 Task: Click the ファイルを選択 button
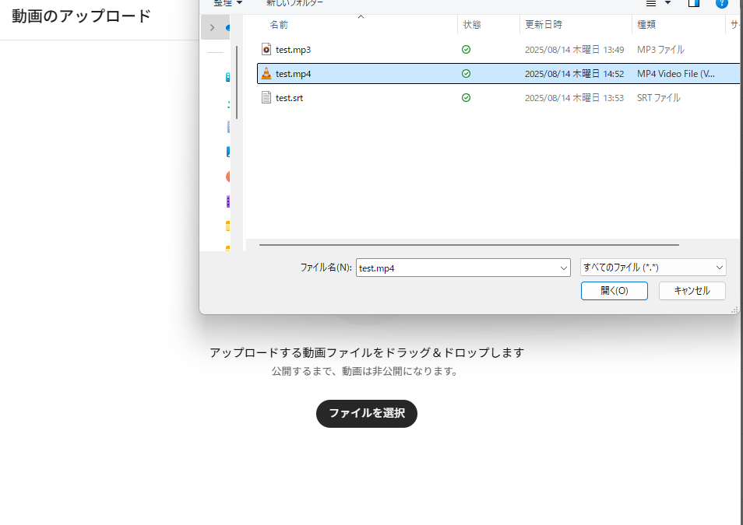[x=366, y=414]
